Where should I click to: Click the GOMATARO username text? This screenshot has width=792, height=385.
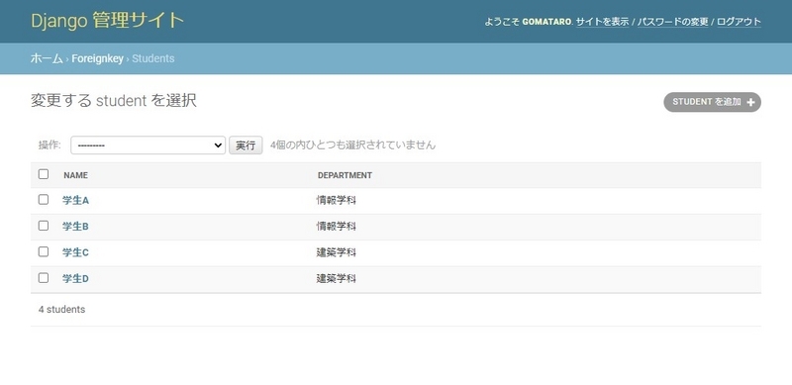coord(547,22)
